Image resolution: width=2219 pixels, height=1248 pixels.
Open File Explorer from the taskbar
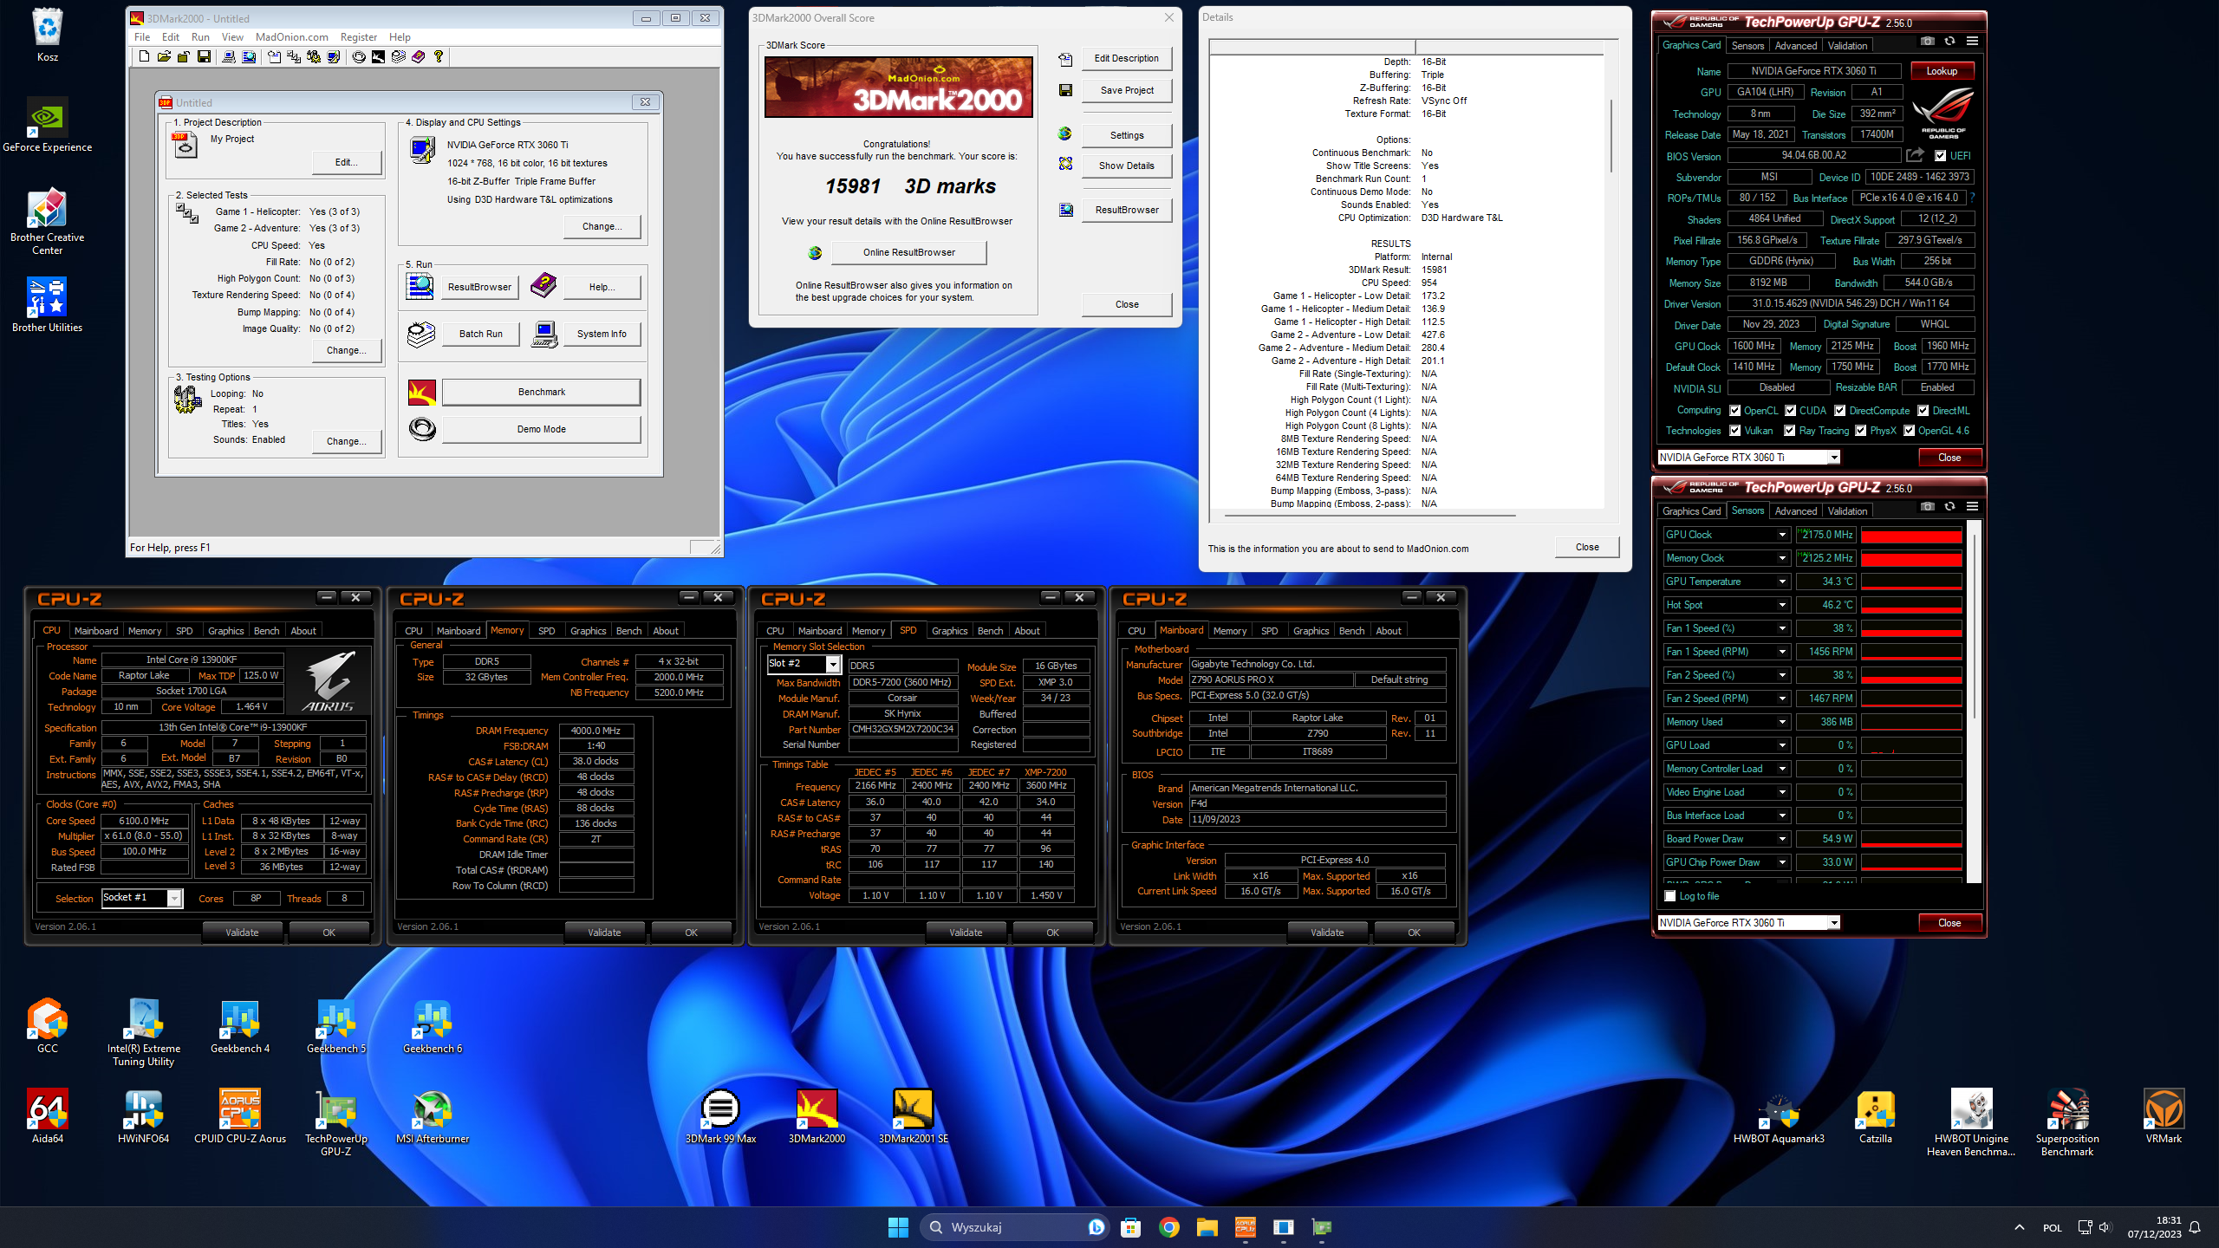(1207, 1227)
